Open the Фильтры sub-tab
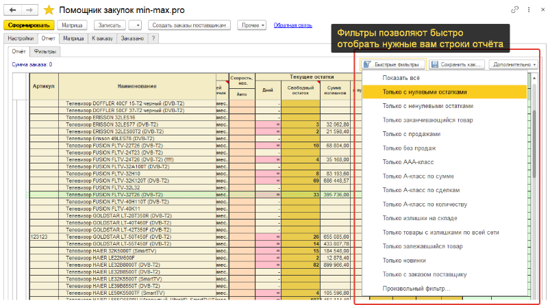The height and width of the screenshot is (305, 550). pos(45,51)
